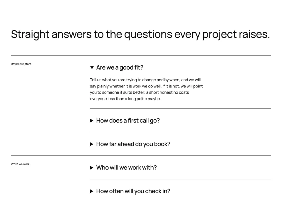Click the text 'everyone less than a long polite maybe'
282x198 pixels.
(x=125, y=99)
